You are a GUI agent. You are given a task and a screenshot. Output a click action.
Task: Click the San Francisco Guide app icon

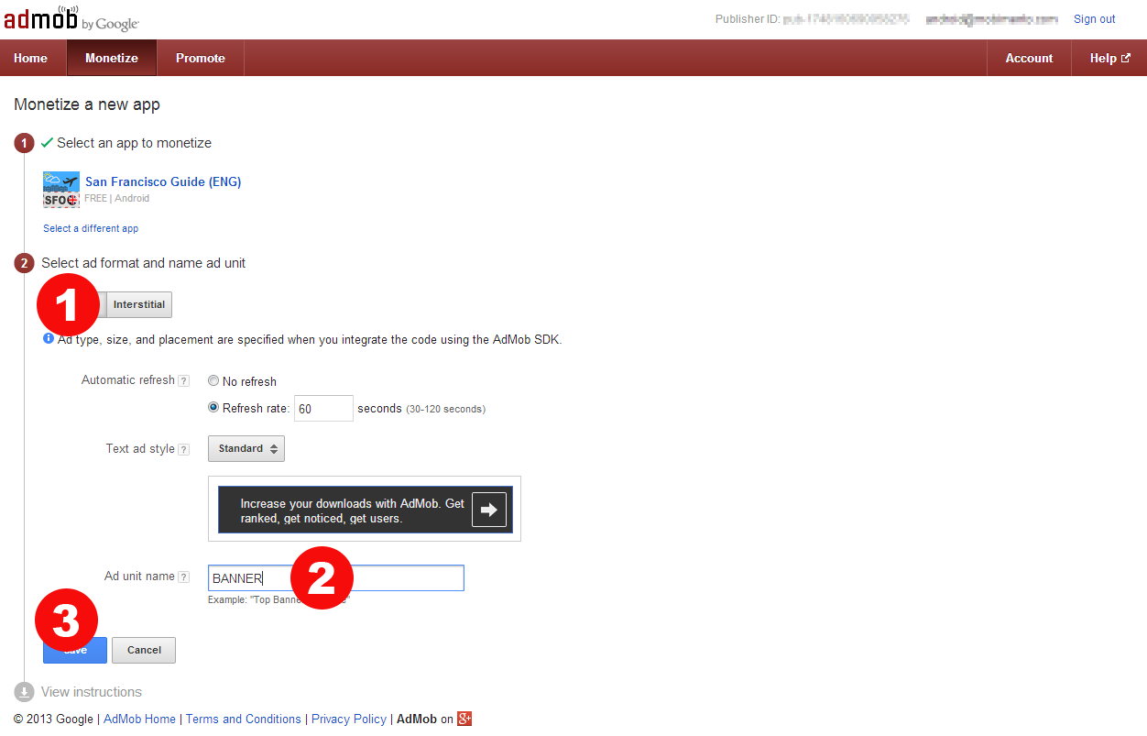tap(61, 190)
